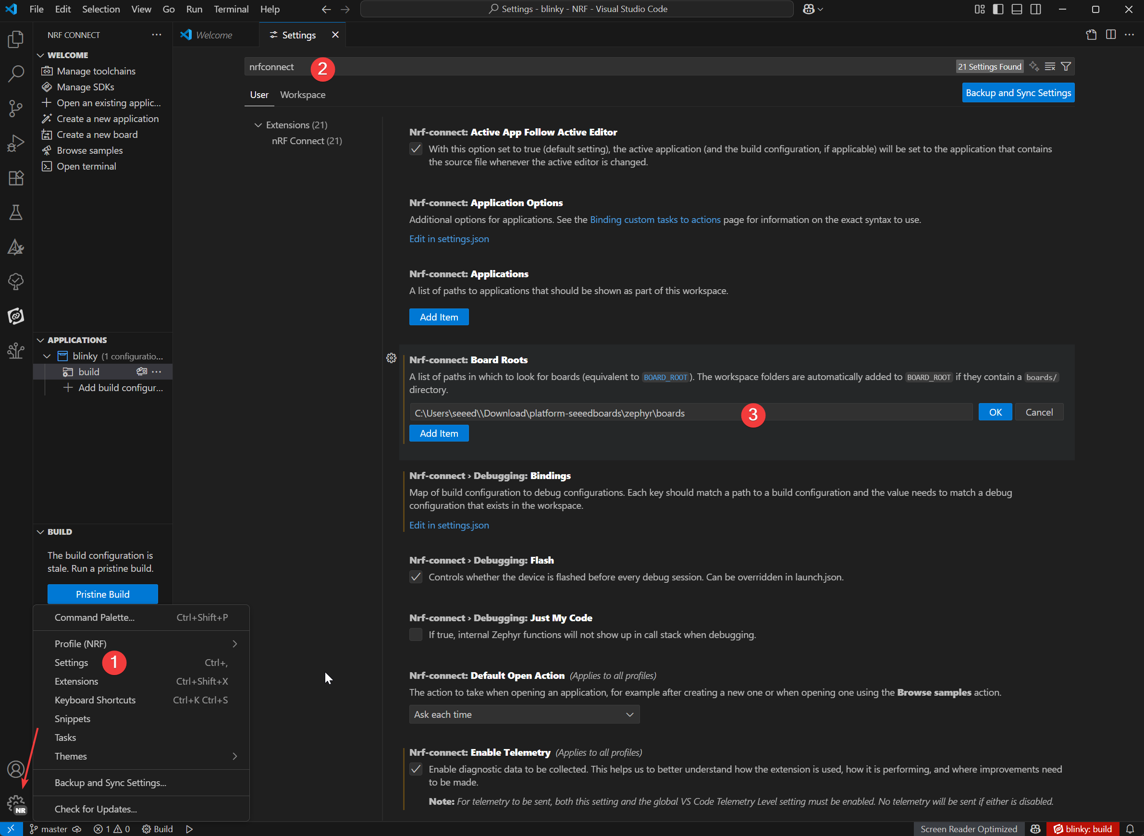Click the Board Roots path input field
The width and height of the screenshot is (1144, 836).
691,412
